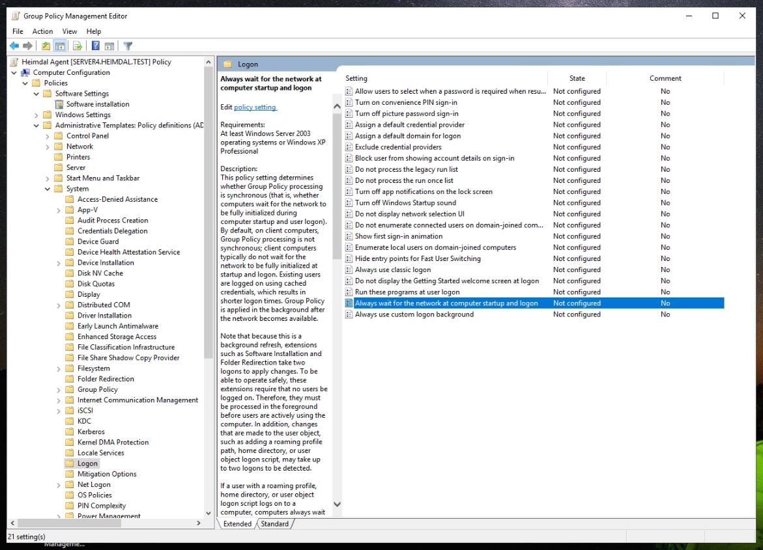Click the Group Policy Management Editor title icon

(x=16, y=16)
